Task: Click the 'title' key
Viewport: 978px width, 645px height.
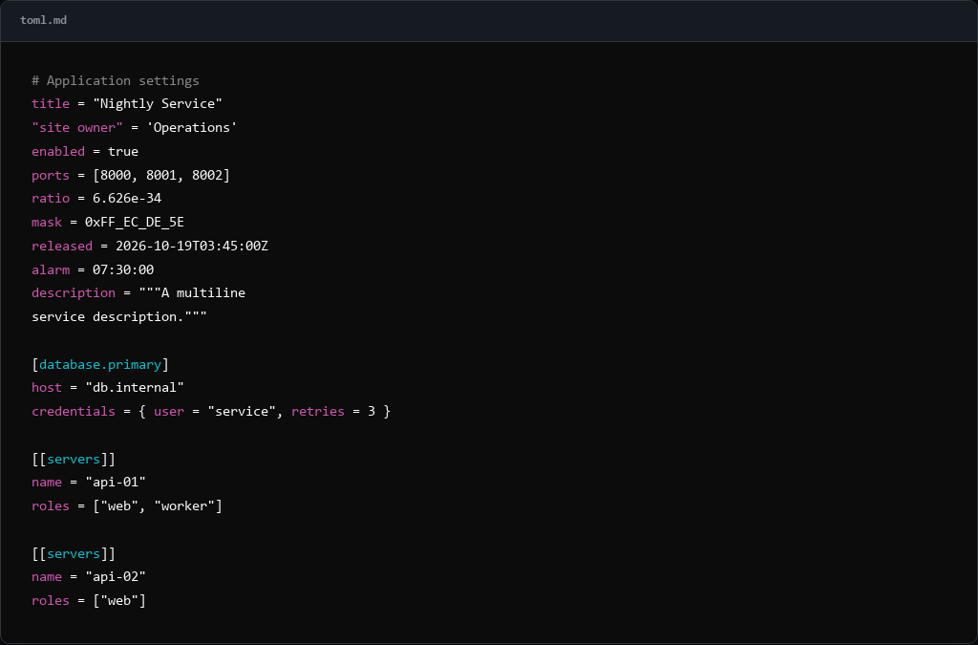Action: [x=51, y=103]
